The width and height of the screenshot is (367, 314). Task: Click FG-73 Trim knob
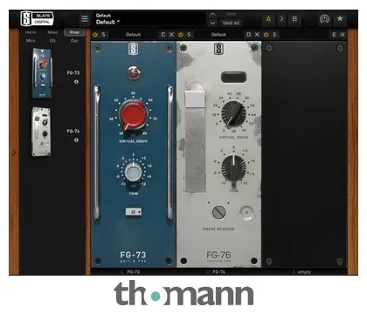(134, 172)
